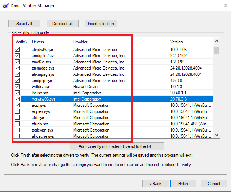Check the afd.sys verify checkbox
The height and width of the screenshot is (192, 231).
[17, 117]
